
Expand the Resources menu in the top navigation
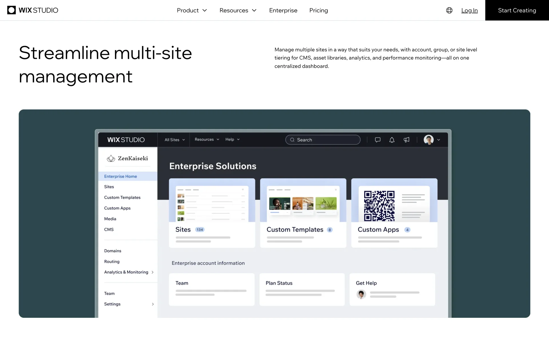coord(238,10)
